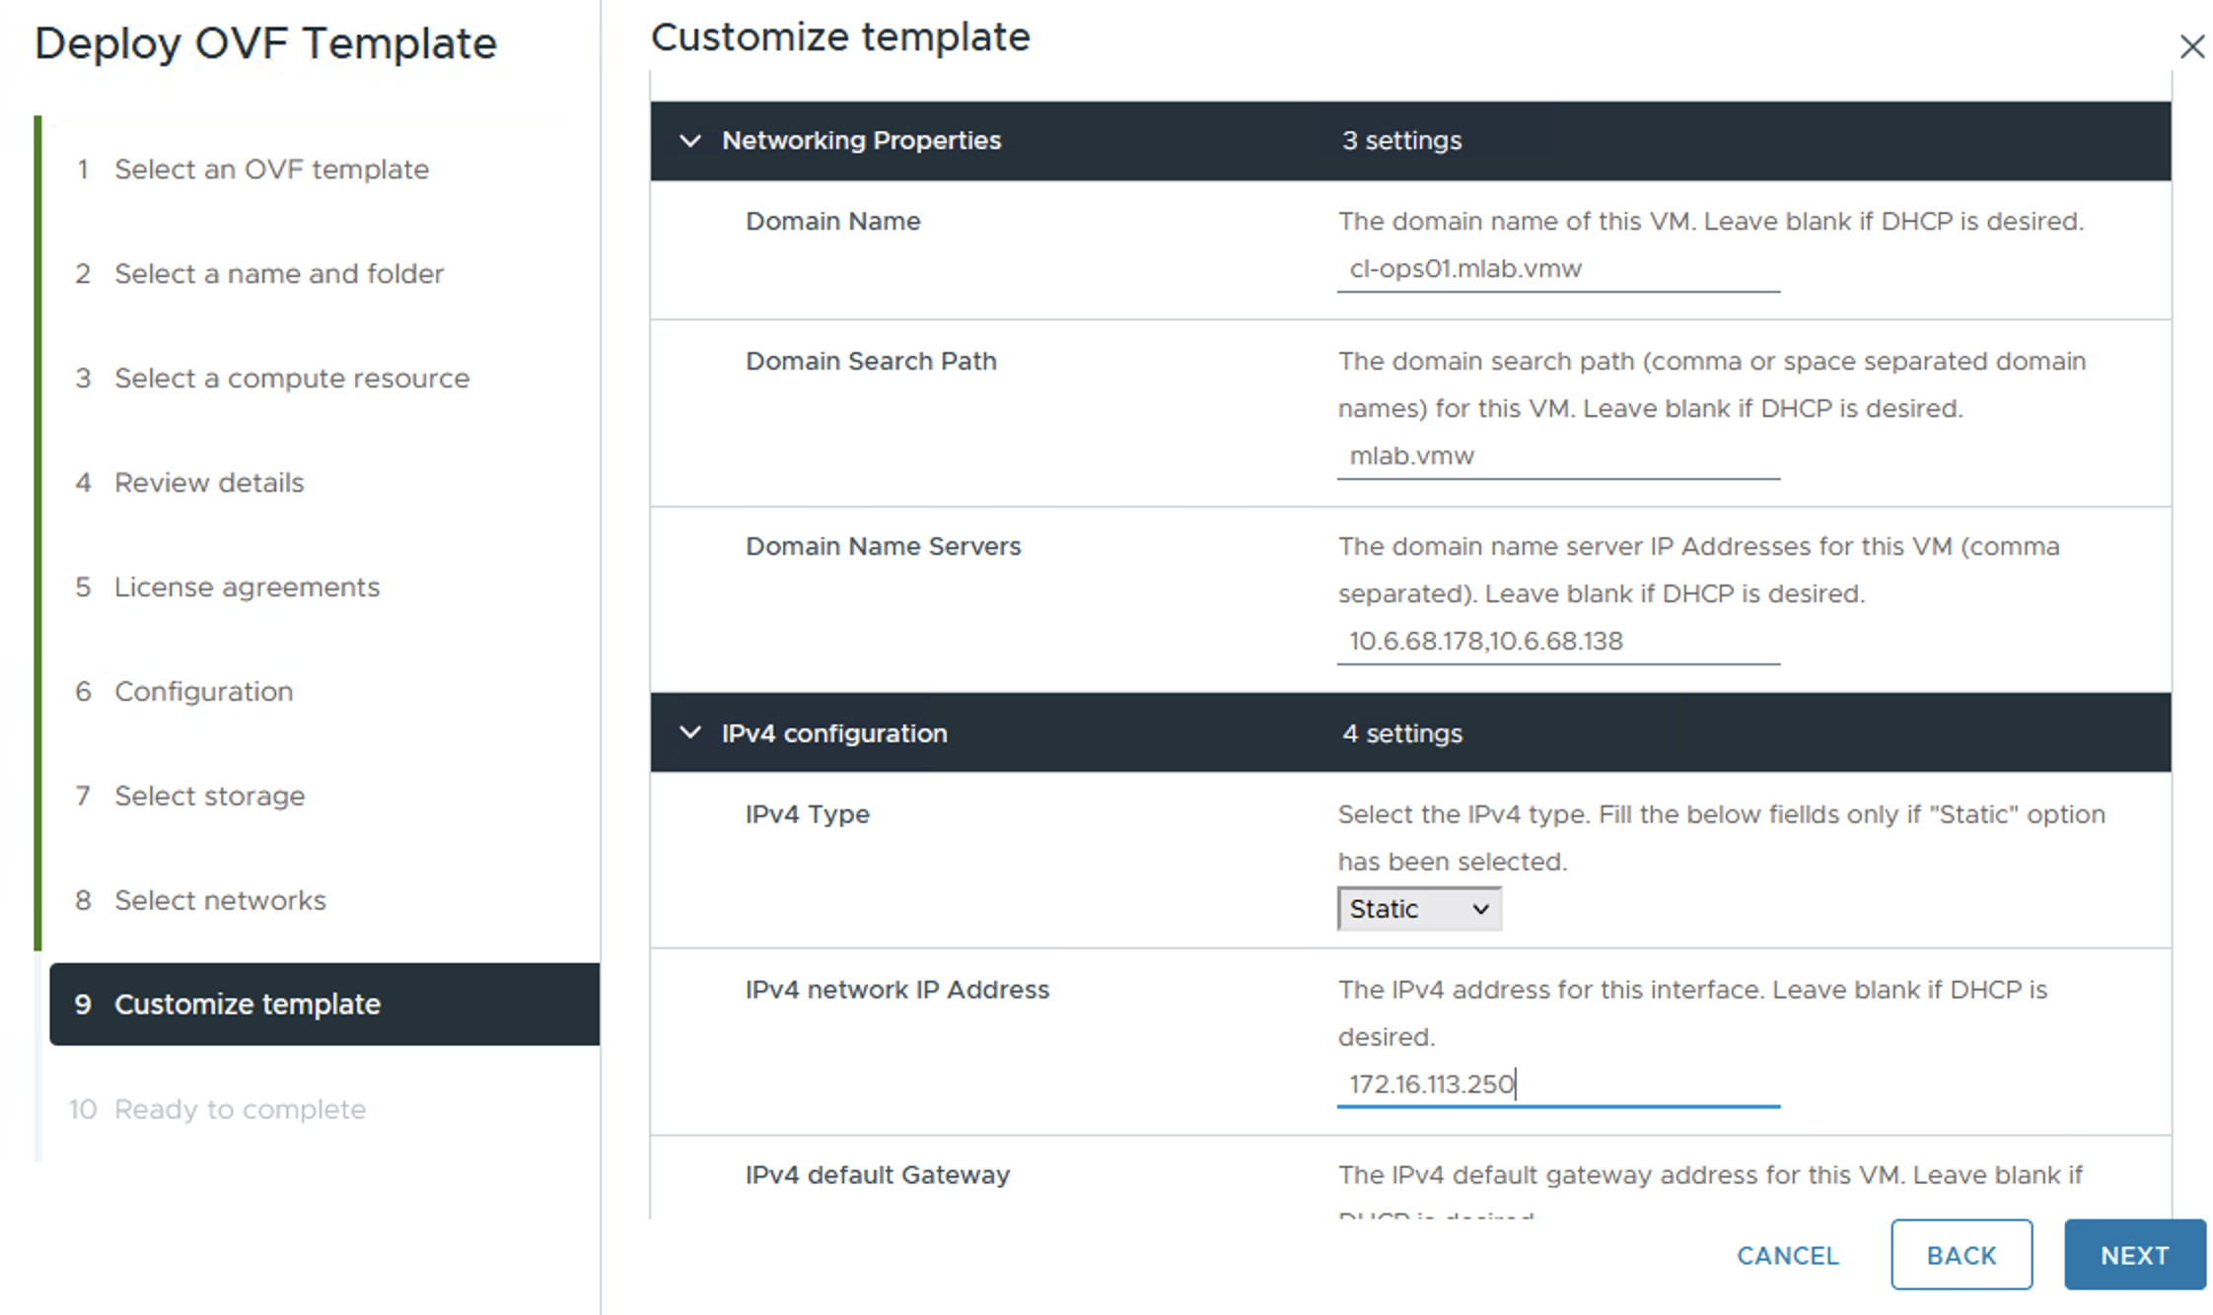
Task: Click the BACK button
Action: pyautogui.click(x=1961, y=1255)
